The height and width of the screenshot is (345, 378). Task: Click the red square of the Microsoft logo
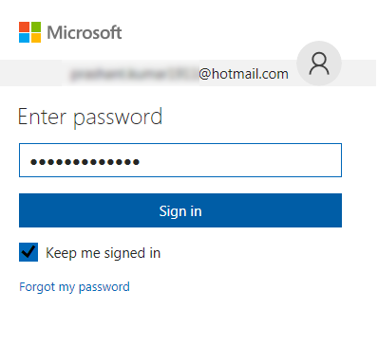point(24,27)
